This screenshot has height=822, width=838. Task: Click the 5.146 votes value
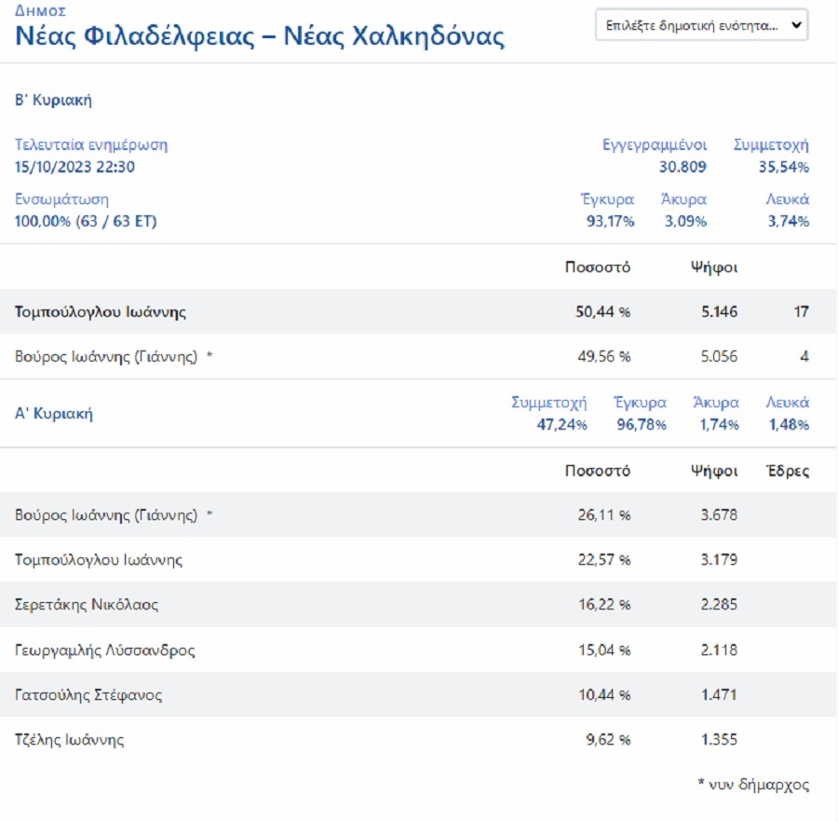tap(720, 312)
